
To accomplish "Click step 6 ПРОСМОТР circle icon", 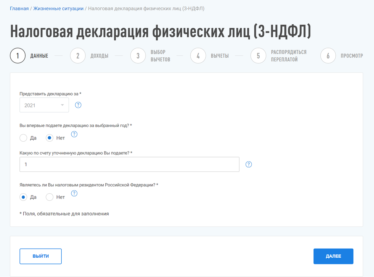I will (x=328, y=56).
